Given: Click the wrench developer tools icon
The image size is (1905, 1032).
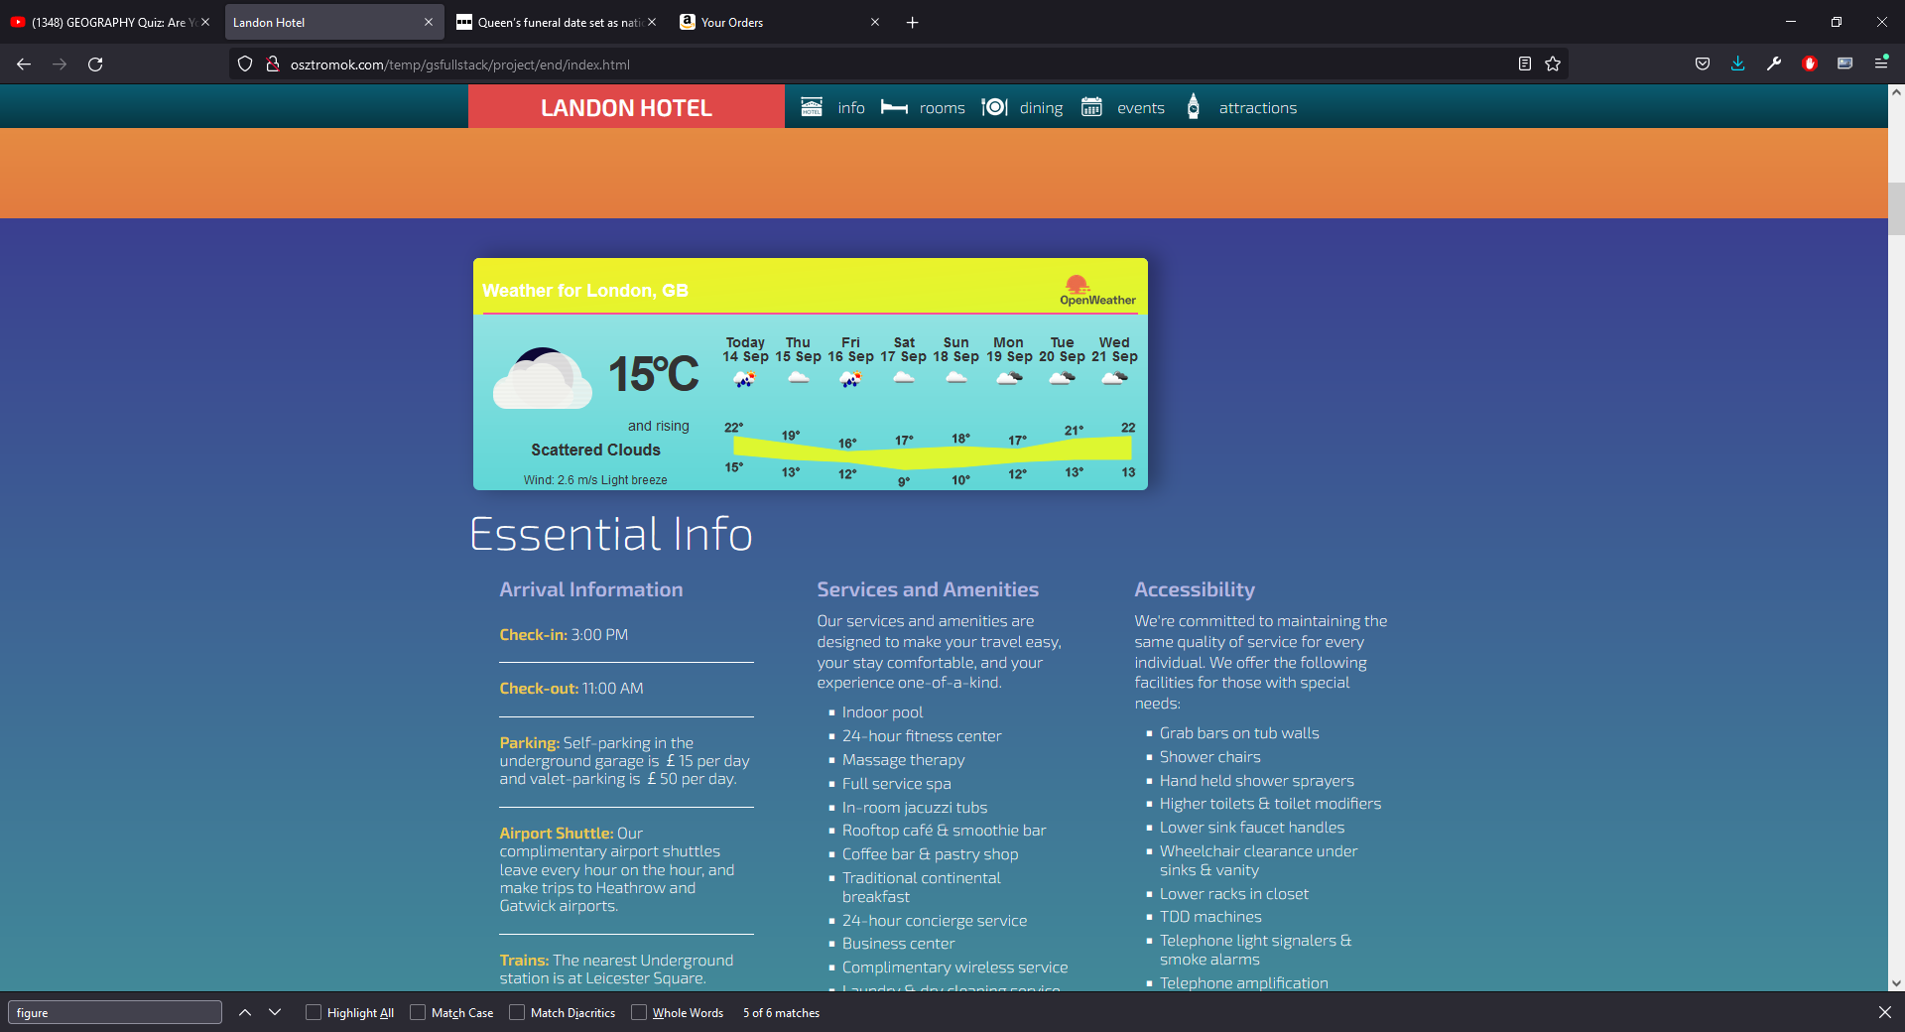Looking at the screenshot, I should point(1774,64).
